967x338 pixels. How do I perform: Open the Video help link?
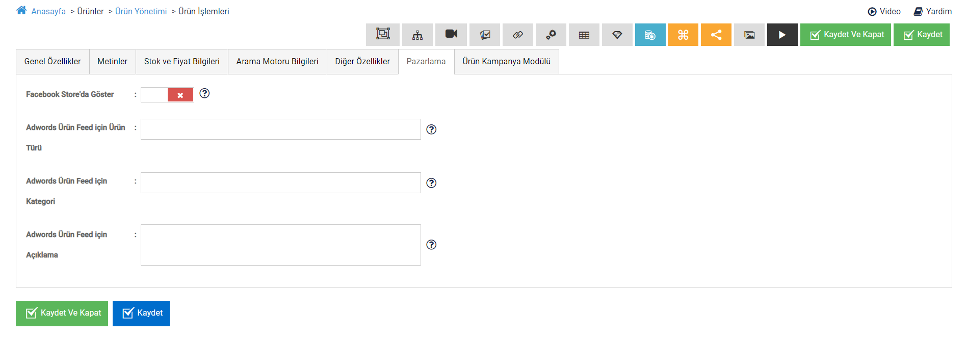pos(884,11)
